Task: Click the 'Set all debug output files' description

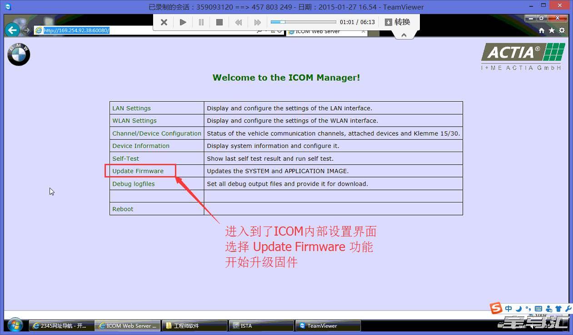Action: (287, 184)
